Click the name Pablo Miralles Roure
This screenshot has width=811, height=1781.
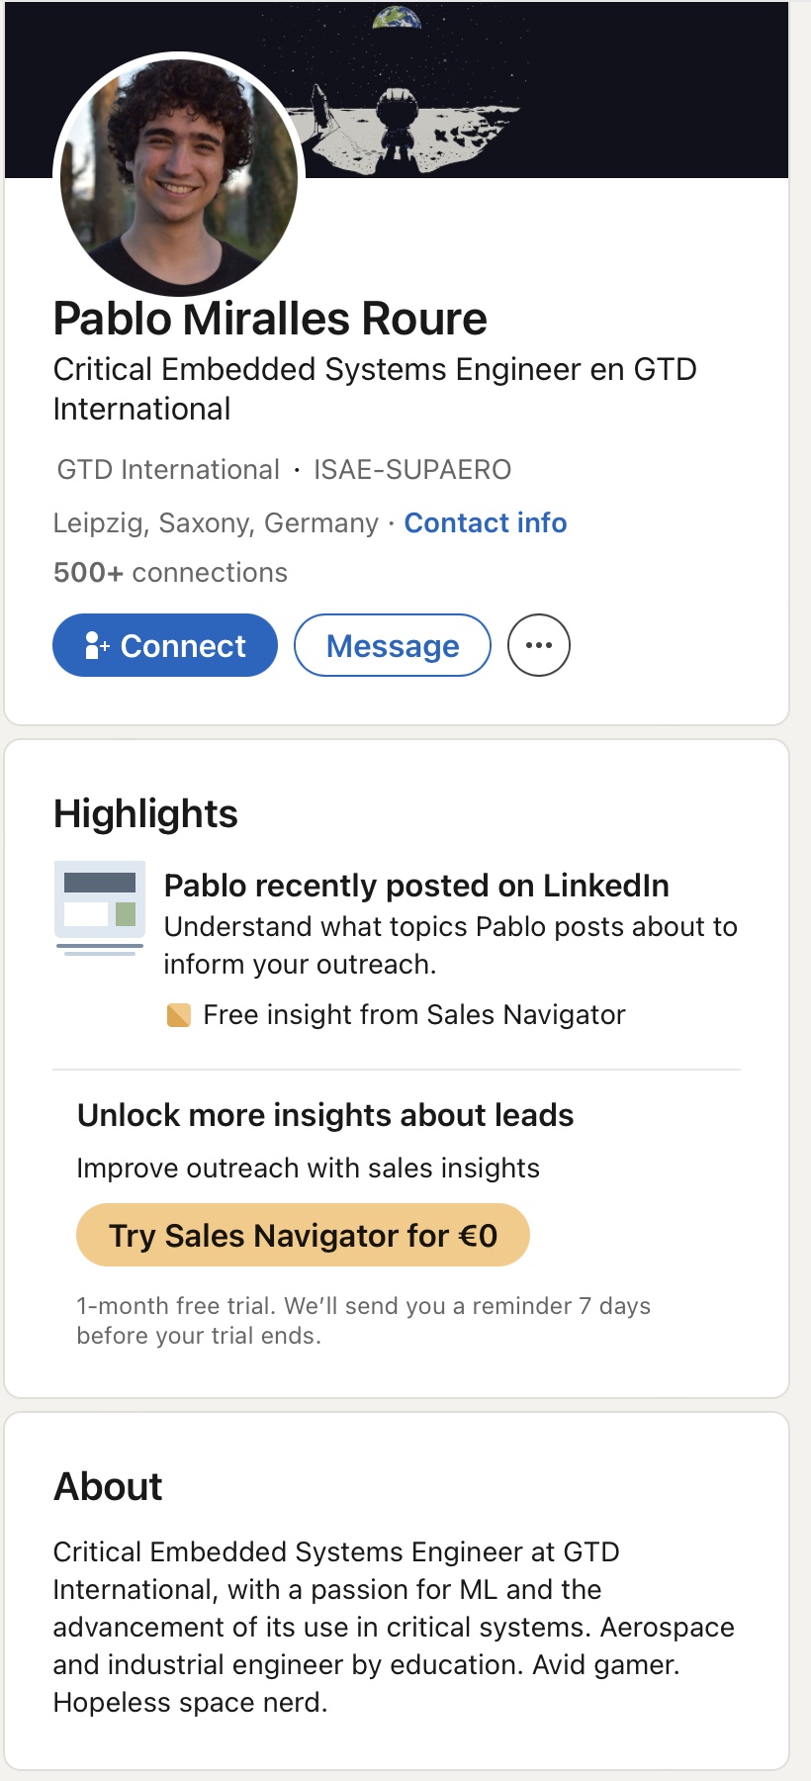click(x=270, y=319)
